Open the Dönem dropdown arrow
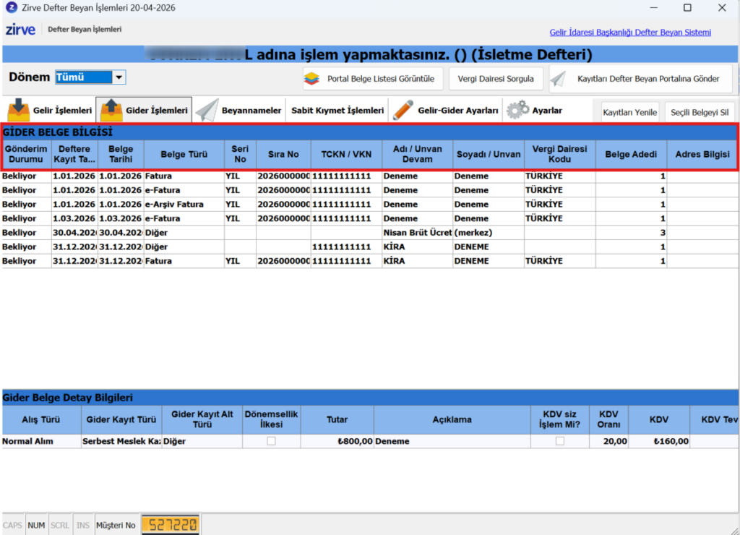 click(119, 77)
